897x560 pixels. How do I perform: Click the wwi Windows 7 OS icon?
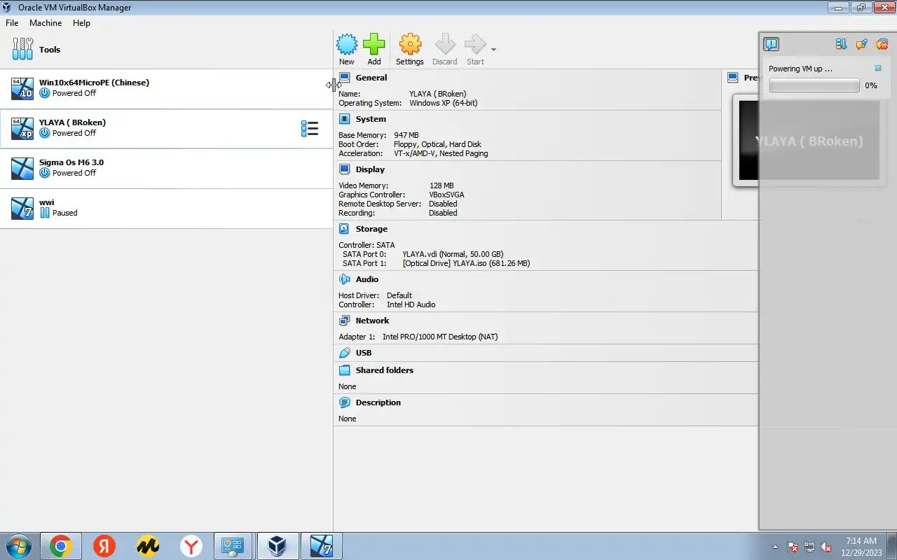point(22,208)
